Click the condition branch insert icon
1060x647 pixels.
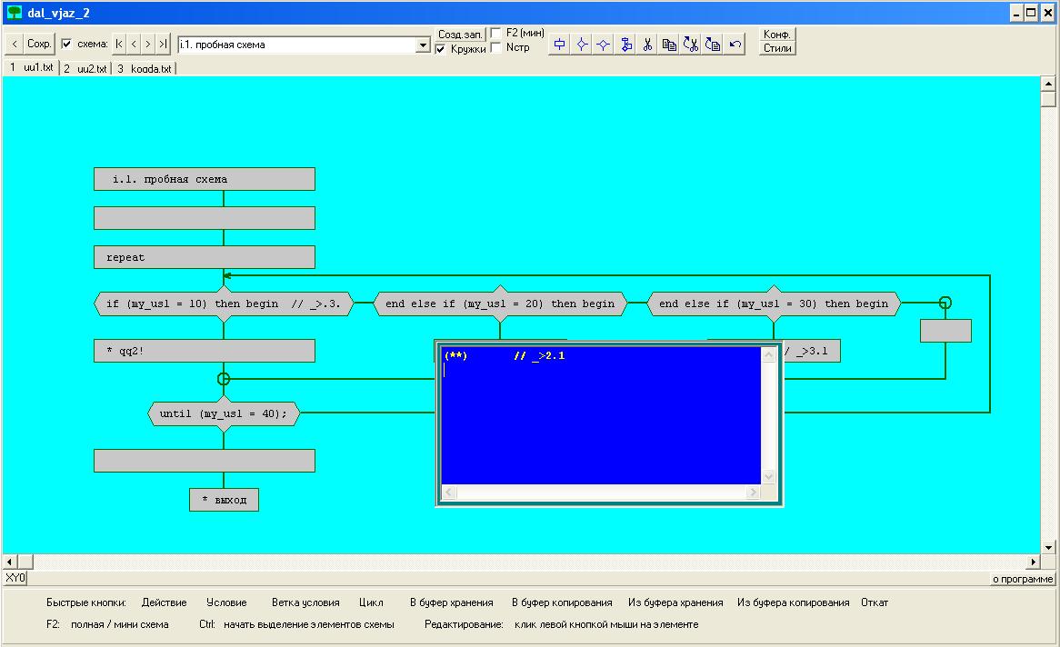(604, 44)
